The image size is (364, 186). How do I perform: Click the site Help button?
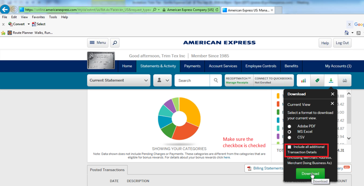pyautogui.click(x=325, y=43)
